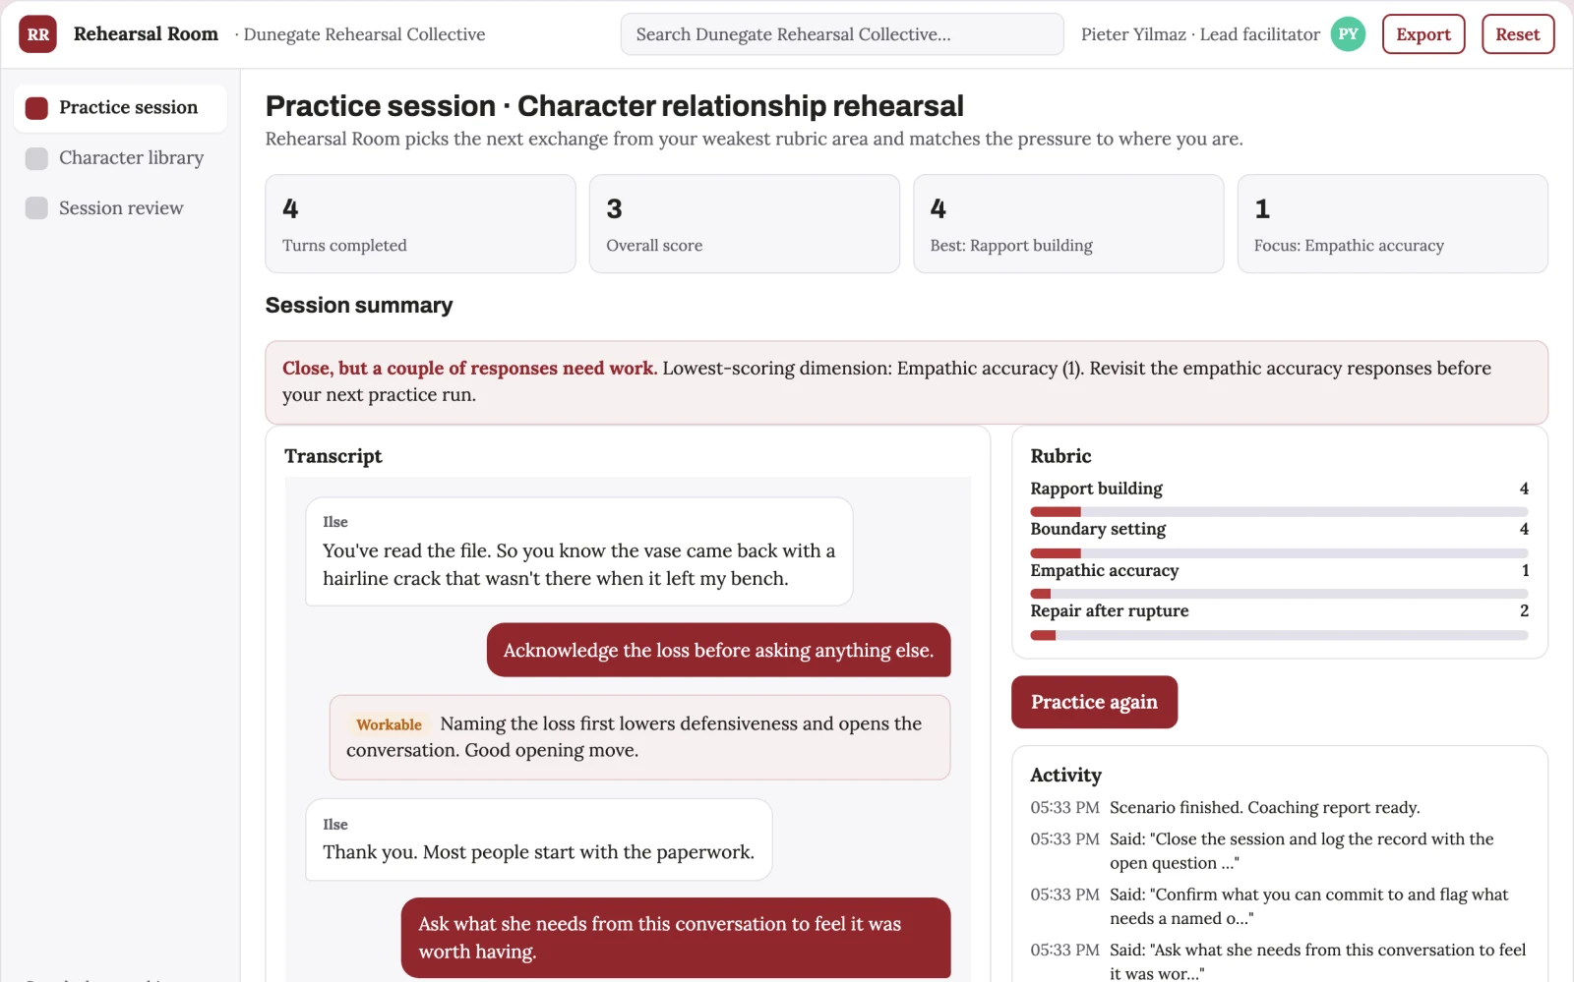Select the Practice session sidebar icon
The height and width of the screenshot is (982, 1574).
coord(36,108)
